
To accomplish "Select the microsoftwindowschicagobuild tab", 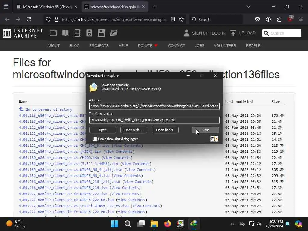I will pyautogui.click(x=115, y=7).
